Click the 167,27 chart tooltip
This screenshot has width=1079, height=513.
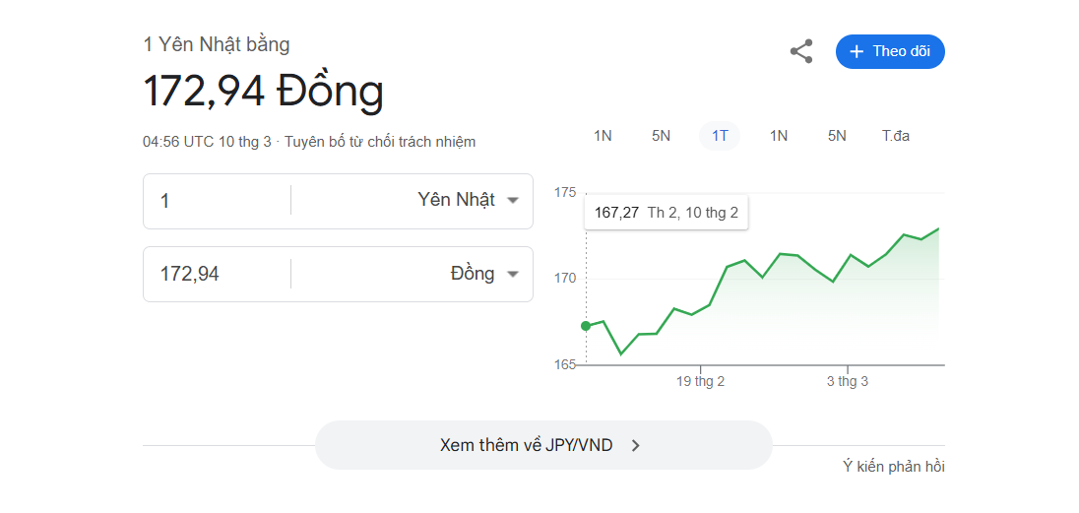click(666, 213)
